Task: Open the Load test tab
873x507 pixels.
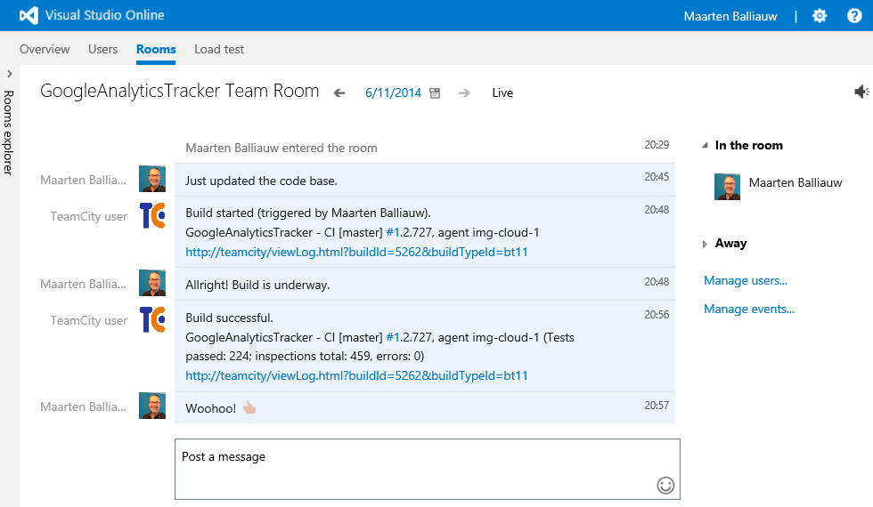Action: (x=219, y=49)
